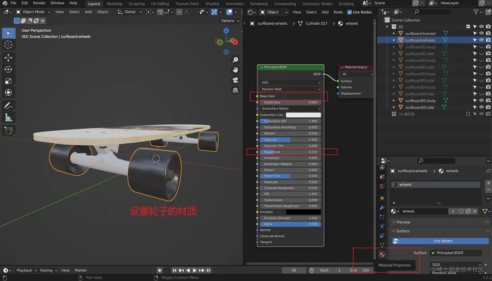492x281 pixels.
Task: Select the Transform tool
Action: click(8, 93)
